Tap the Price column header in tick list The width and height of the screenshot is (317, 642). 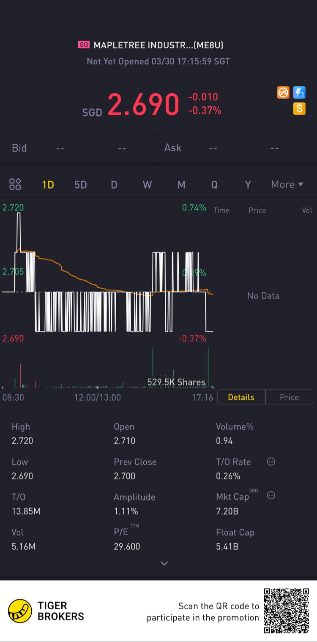pyautogui.click(x=257, y=210)
